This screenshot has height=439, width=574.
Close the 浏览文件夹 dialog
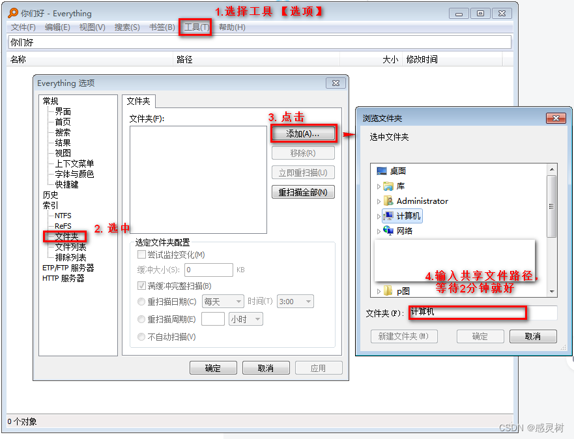(x=556, y=118)
